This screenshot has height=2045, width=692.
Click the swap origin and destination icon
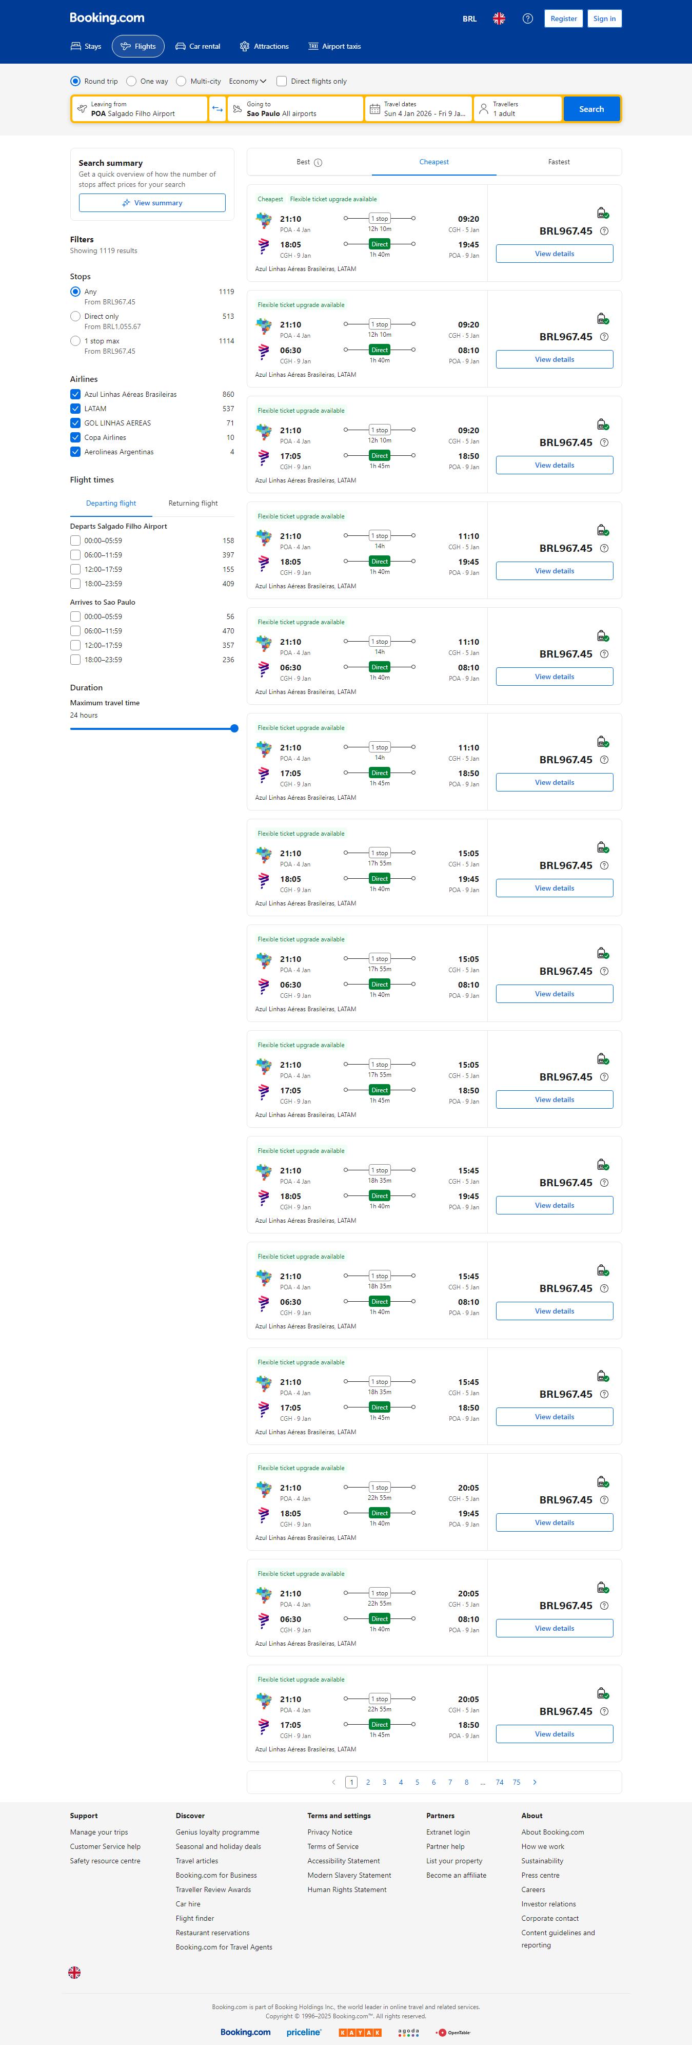(218, 109)
